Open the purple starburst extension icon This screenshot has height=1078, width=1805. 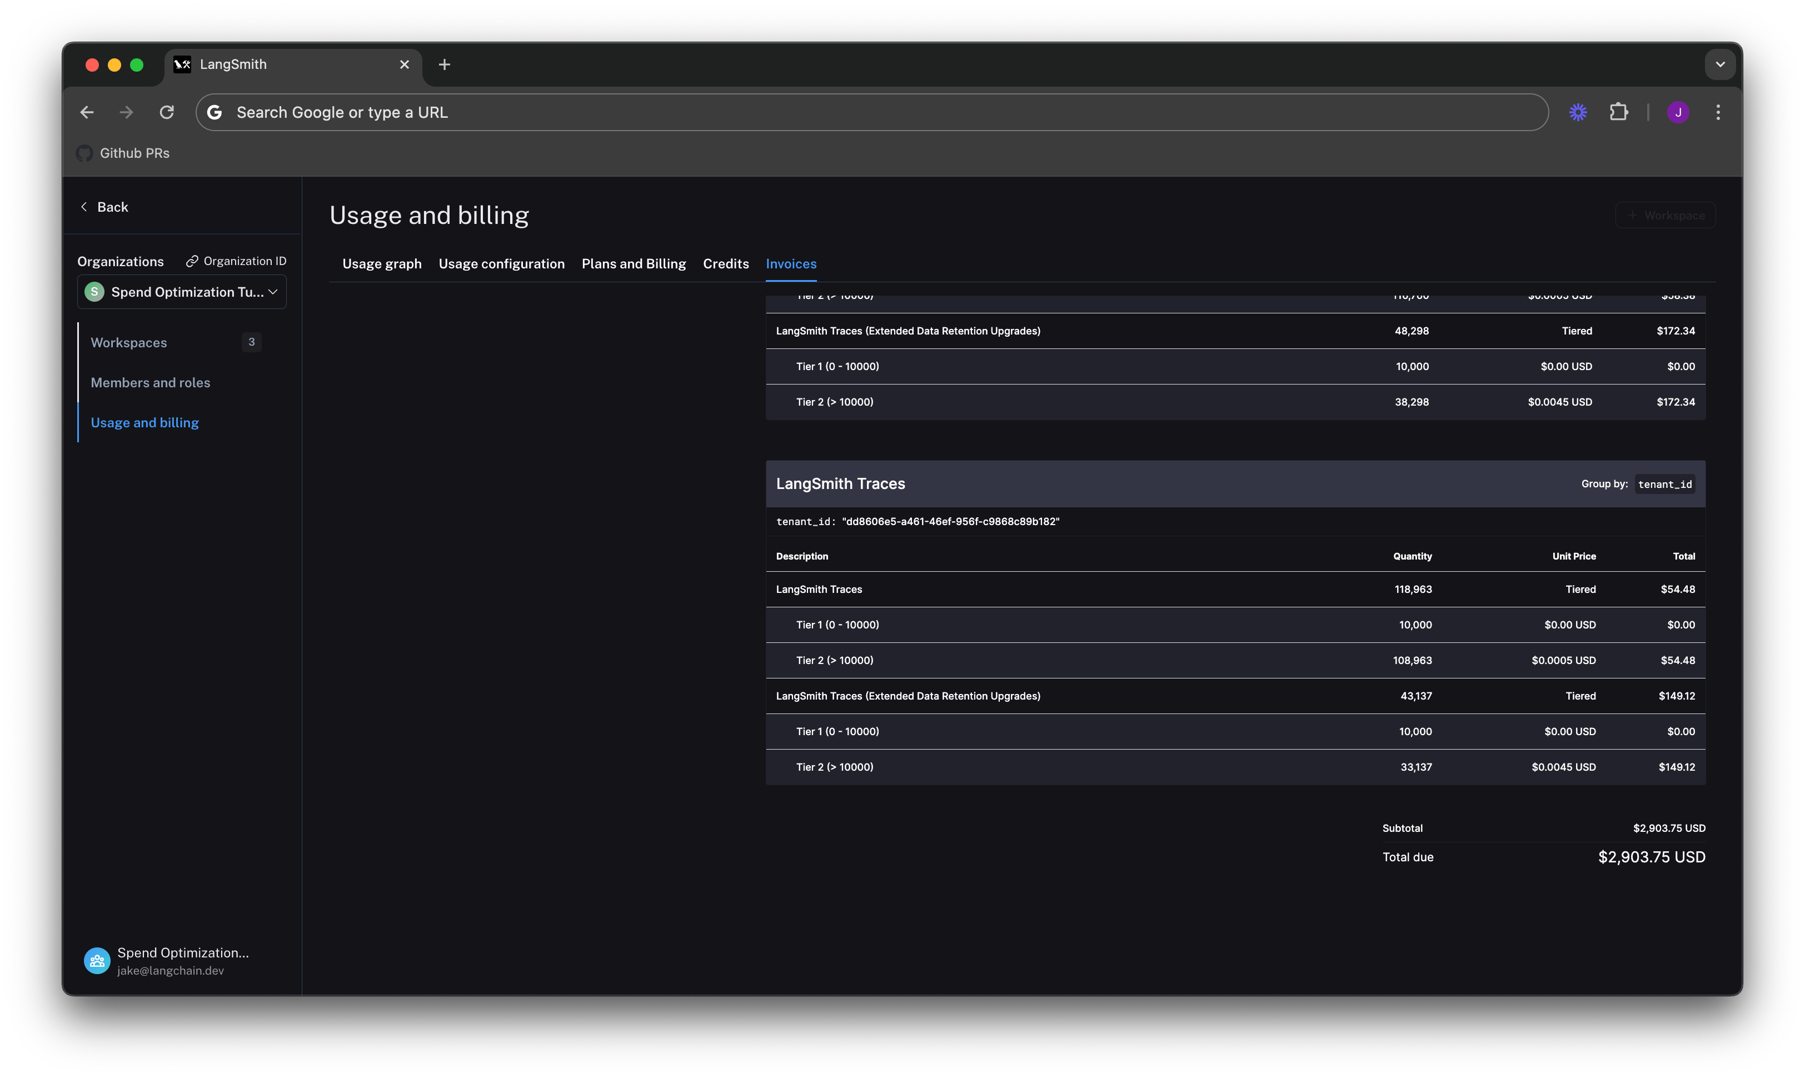click(x=1578, y=112)
